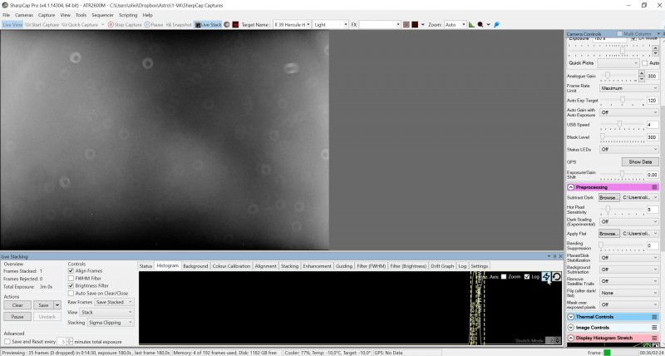The height and width of the screenshot is (356, 665).
Task: Open the Sequencer menu
Action: (x=102, y=15)
